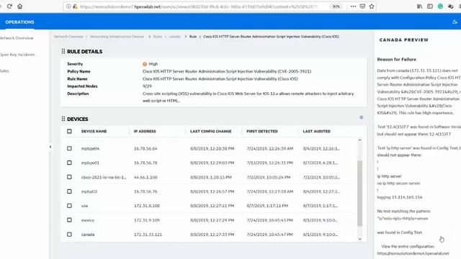Bookmark this page with the star icon
Screen dimensions: 461x259
coord(372,6)
